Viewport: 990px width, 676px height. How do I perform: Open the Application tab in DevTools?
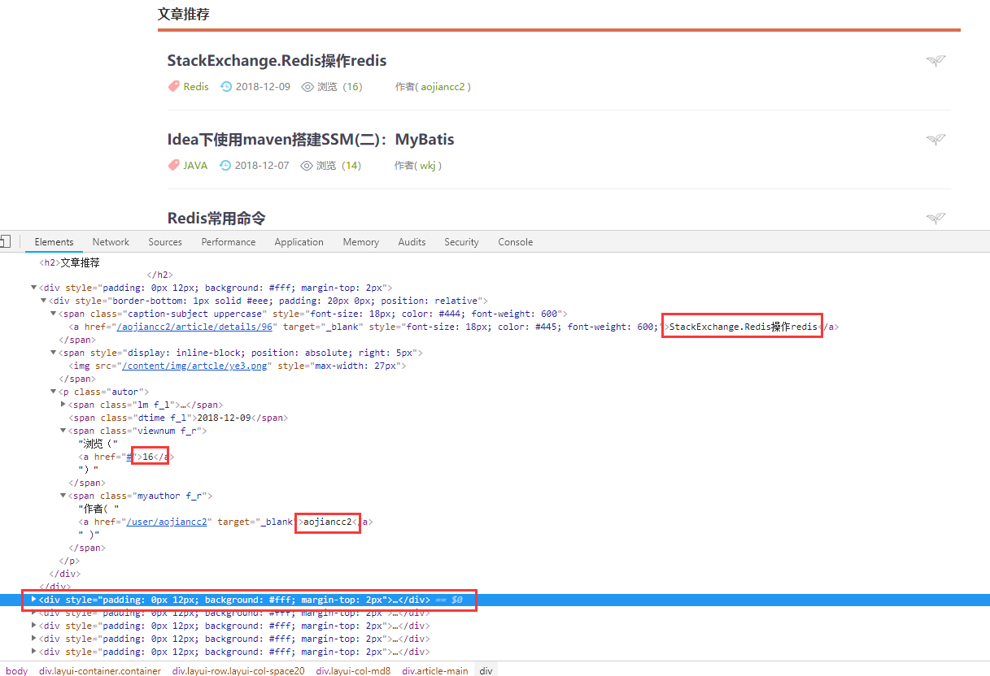coord(299,242)
